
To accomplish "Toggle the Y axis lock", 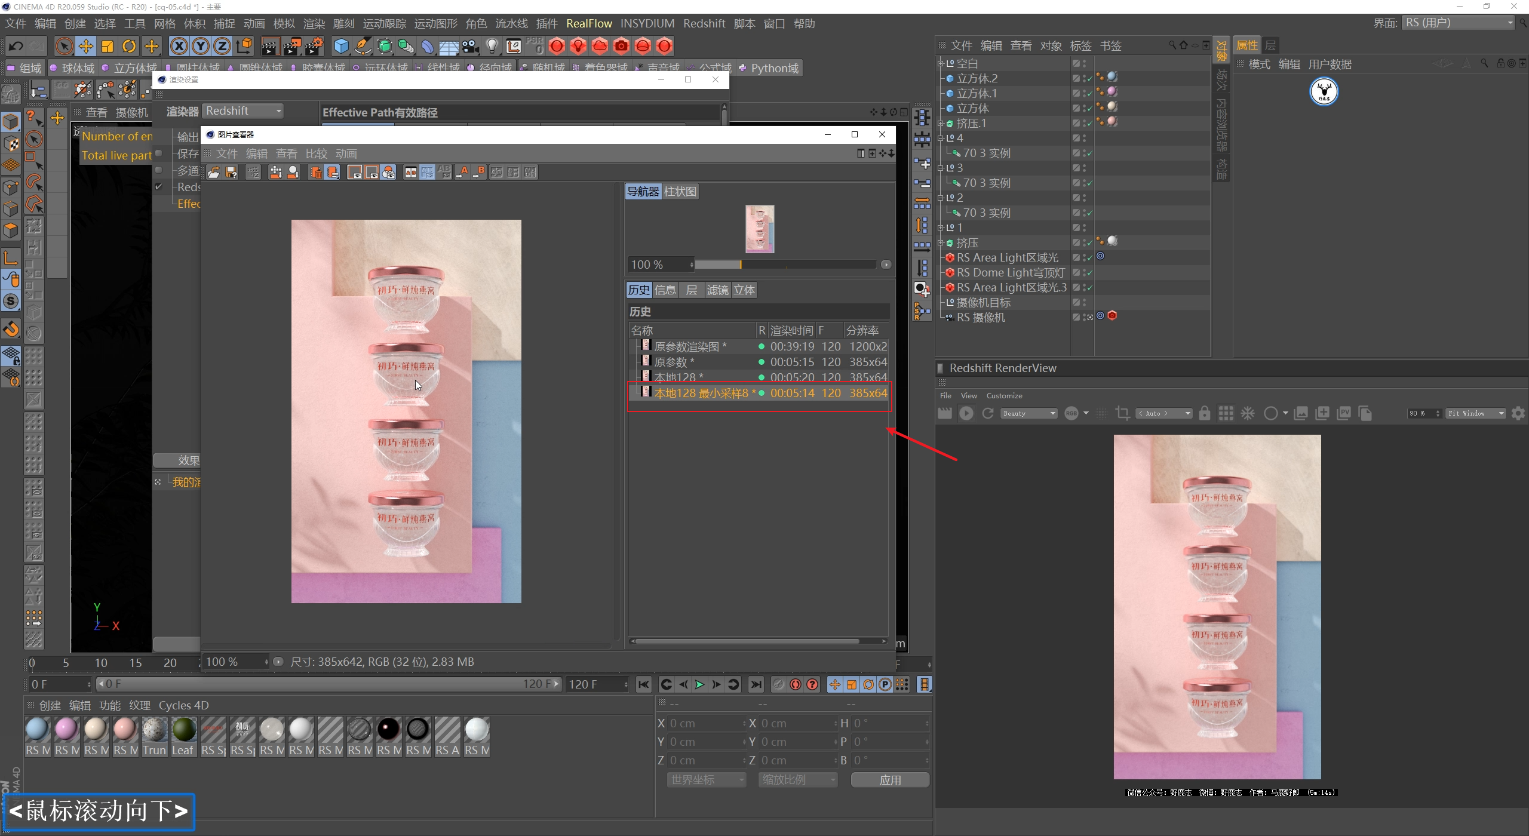I will click(201, 46).
